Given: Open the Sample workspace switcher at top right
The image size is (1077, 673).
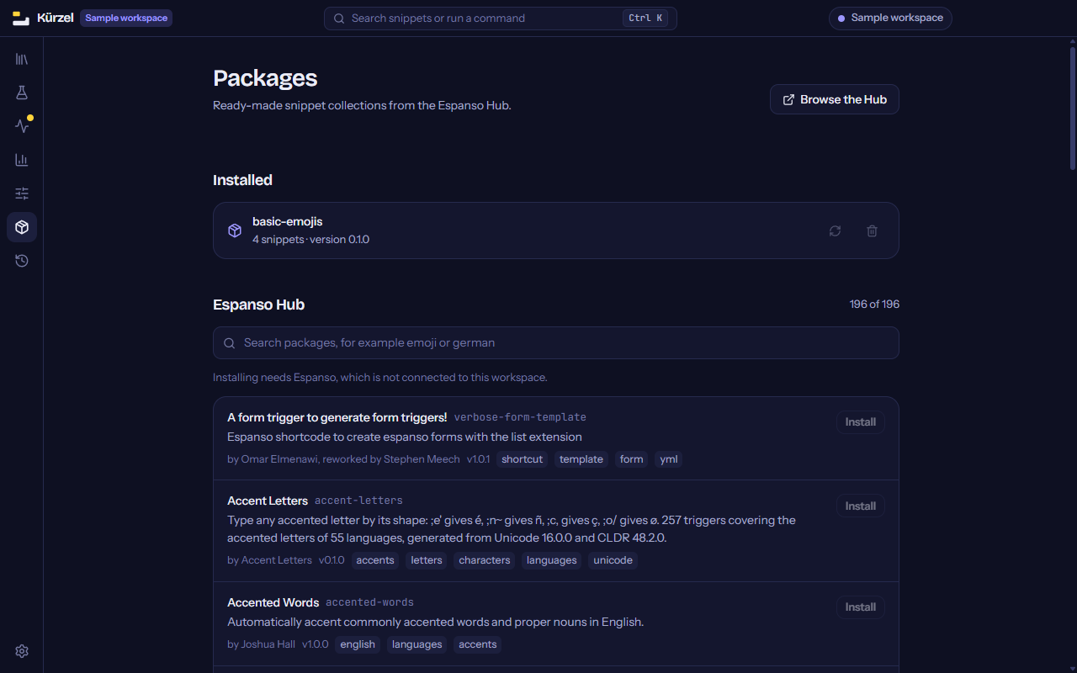Looking at the screenshot, I should (890, 18).
